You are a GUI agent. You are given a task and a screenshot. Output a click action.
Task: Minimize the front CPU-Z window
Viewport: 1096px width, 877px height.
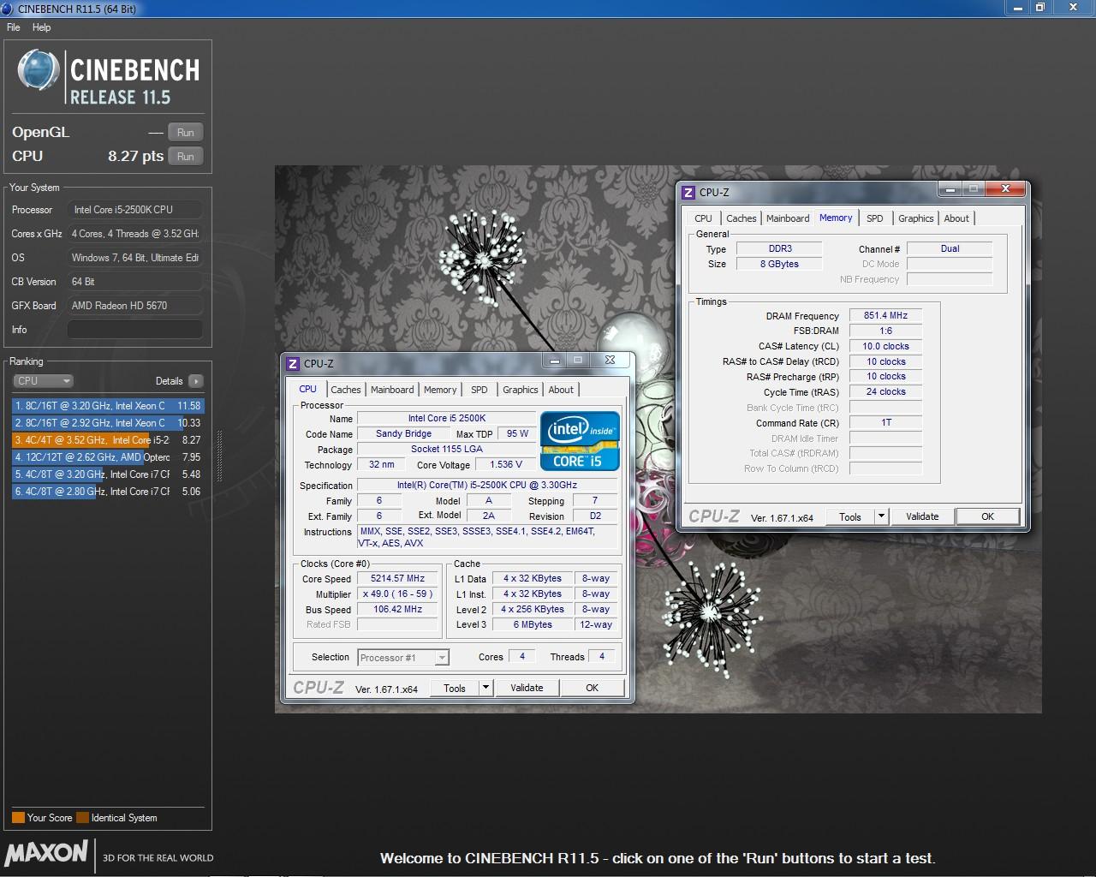point(555,361)
